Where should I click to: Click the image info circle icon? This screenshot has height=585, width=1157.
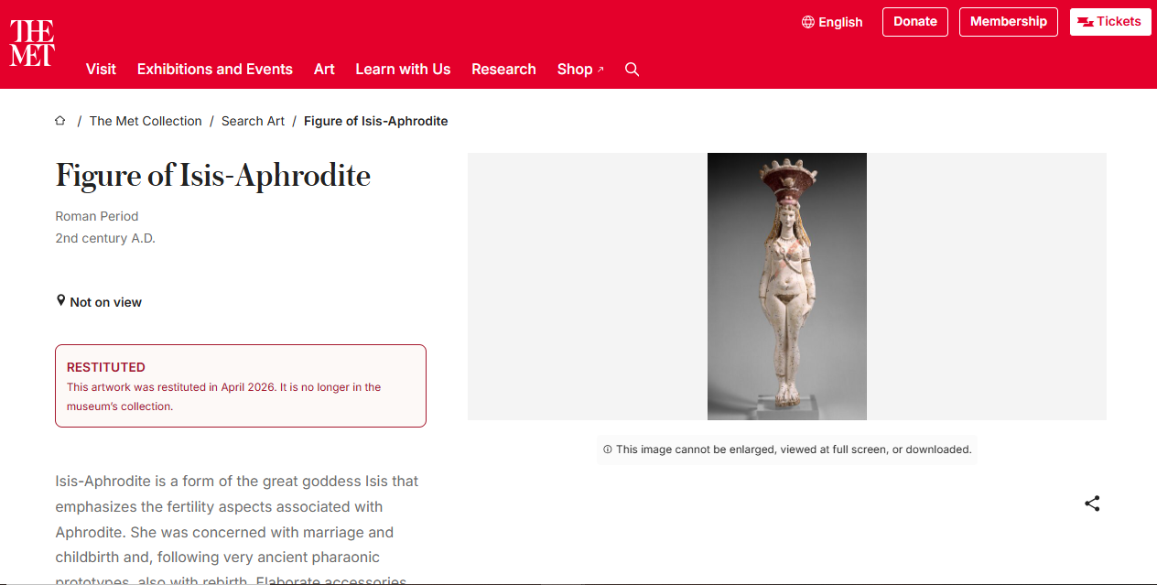[x=608, y=450]
